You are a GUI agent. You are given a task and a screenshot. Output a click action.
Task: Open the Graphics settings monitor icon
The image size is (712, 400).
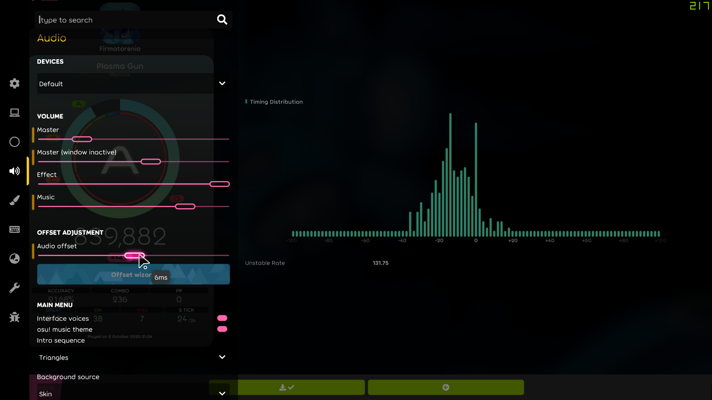click(x=14, y=113)
